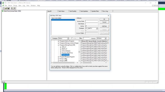Click the tag list scroll-down arrow
The image size is (165, 92).
[x=108, y=61]
